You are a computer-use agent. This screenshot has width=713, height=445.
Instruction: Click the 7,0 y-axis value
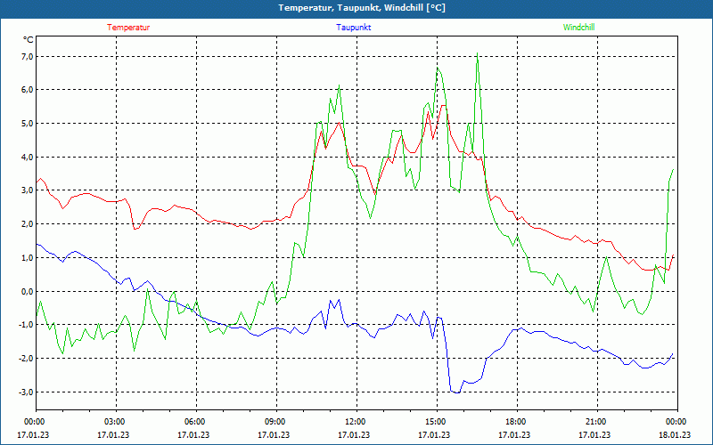(26, 56)
